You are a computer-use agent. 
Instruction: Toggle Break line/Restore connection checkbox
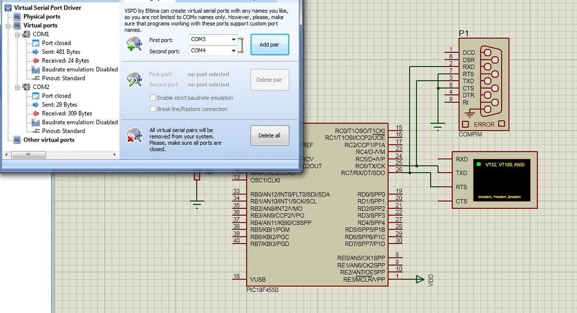tap(153, 109)
